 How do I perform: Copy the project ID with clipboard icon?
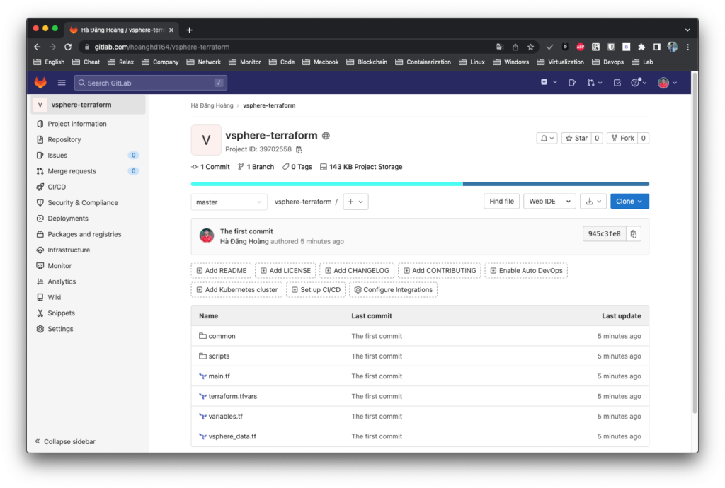pyautogui.click(x=299, y=150)
